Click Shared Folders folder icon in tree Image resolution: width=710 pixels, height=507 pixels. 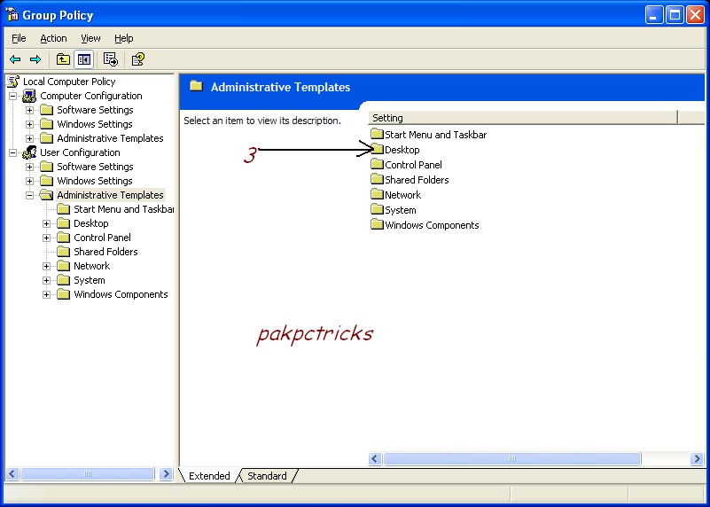[64, 252]
